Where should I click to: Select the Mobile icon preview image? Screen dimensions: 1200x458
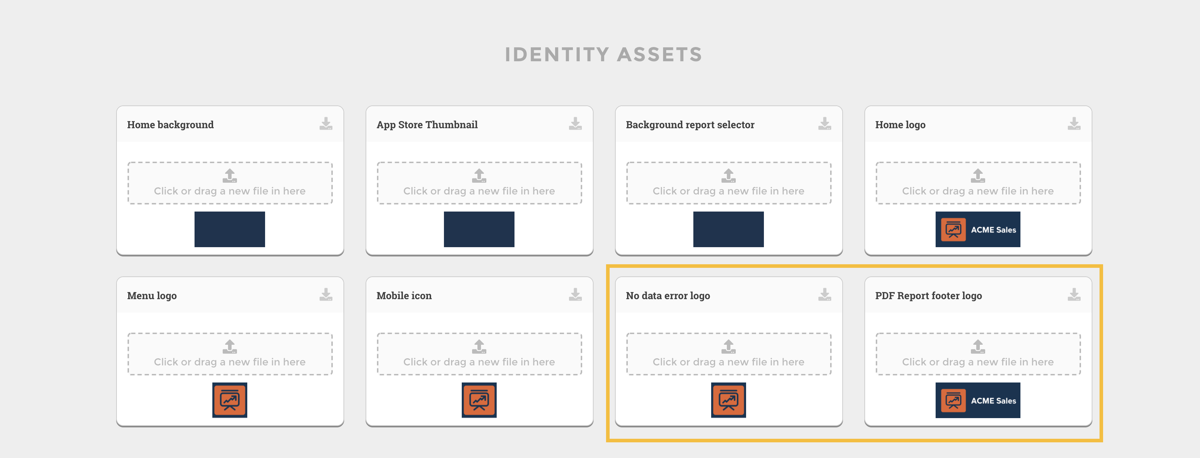pyautogui.click(x=479, y=400)
